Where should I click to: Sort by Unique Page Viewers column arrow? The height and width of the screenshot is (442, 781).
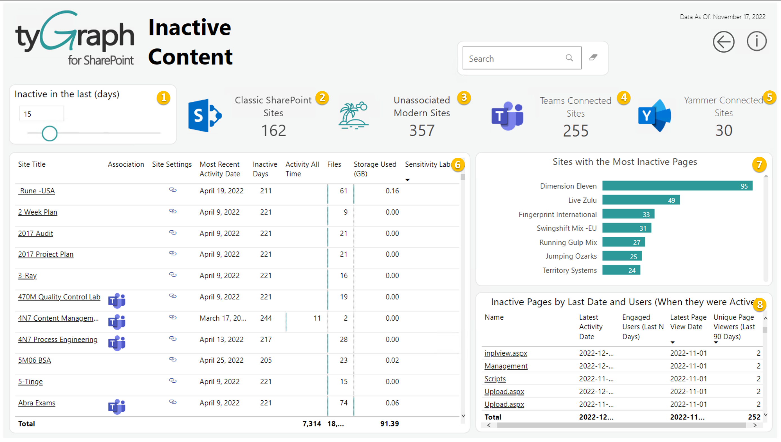tap(716, 342)
